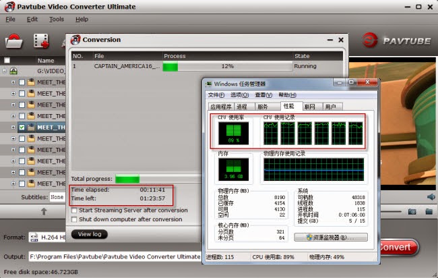The image size is (438, 278).
Task: Open the Format dropdown showing H.264
Action: [47, 237]
